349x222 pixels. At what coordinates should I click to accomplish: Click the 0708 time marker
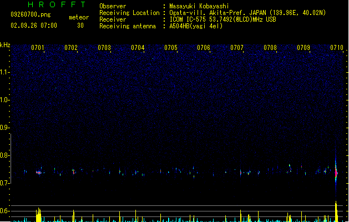pyautogui.click(x=270, y=48)
